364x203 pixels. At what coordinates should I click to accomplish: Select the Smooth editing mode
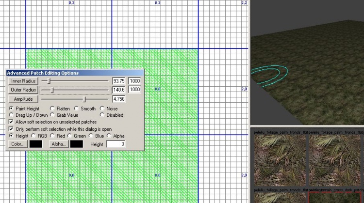[77, 109]
